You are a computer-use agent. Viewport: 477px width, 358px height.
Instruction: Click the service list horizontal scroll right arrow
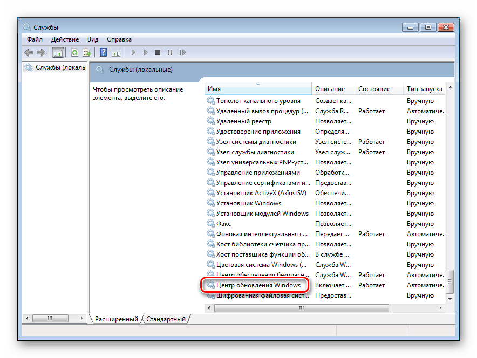click(x=440, y=308)
